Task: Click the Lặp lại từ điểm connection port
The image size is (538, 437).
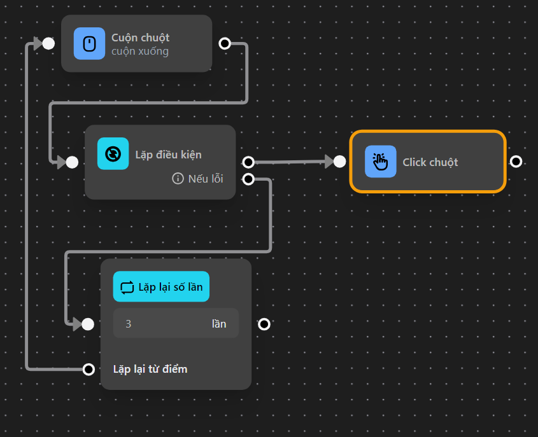Action: click(88, 369)
